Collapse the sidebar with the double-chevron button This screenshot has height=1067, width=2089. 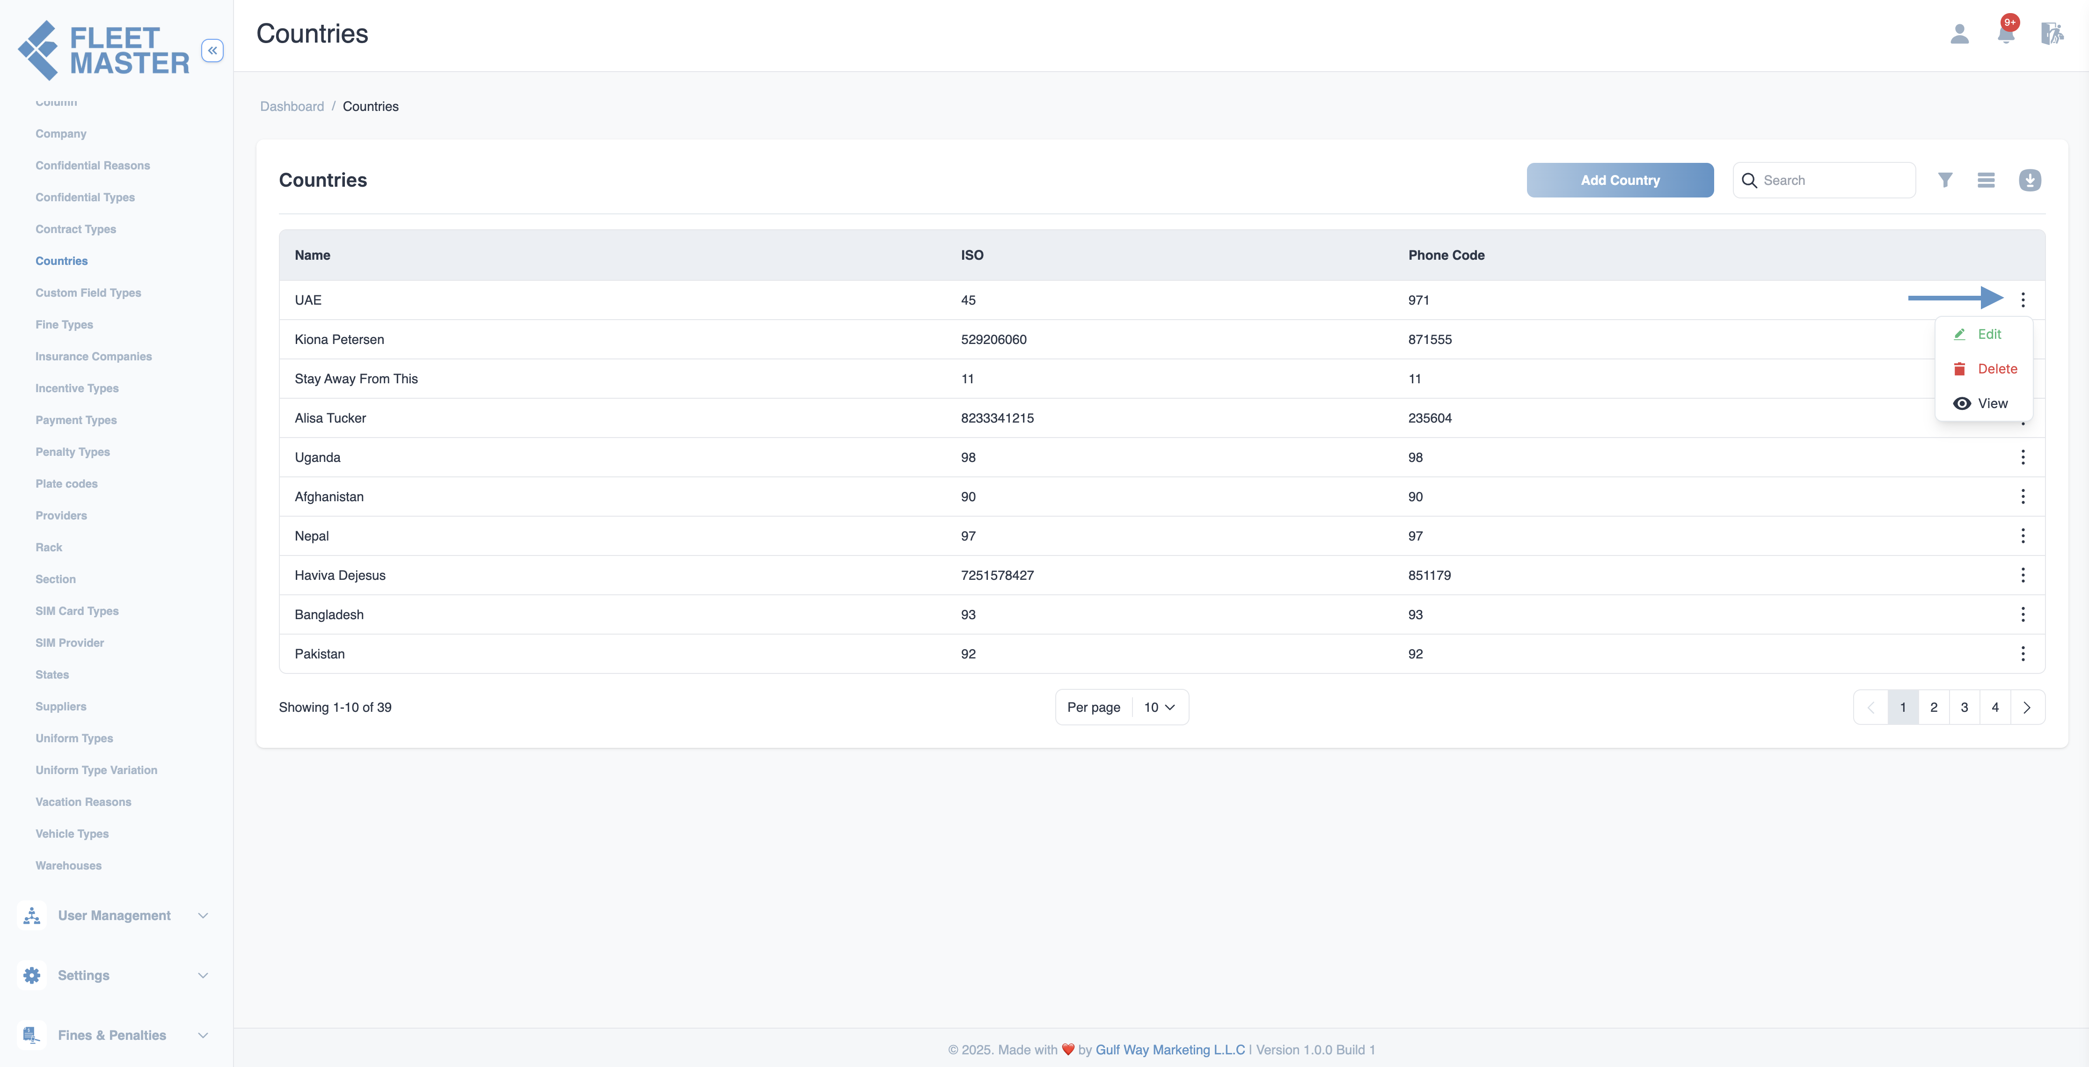pyautogui.click(x=212, y=50)
